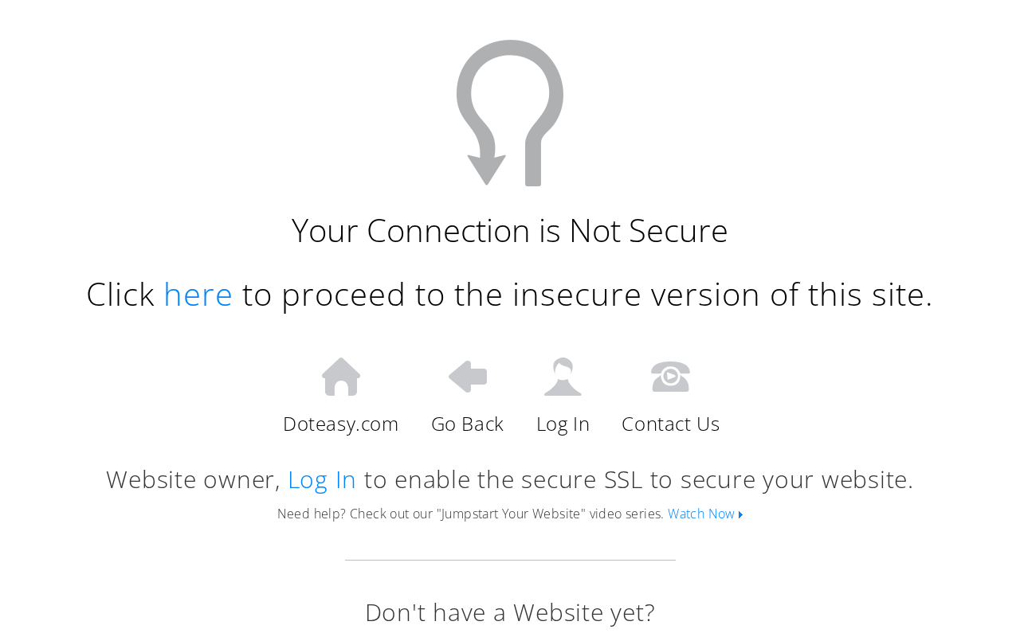Click the "Don't have a Website yet?" heading

pyautogui.click(x=510, y=612)
